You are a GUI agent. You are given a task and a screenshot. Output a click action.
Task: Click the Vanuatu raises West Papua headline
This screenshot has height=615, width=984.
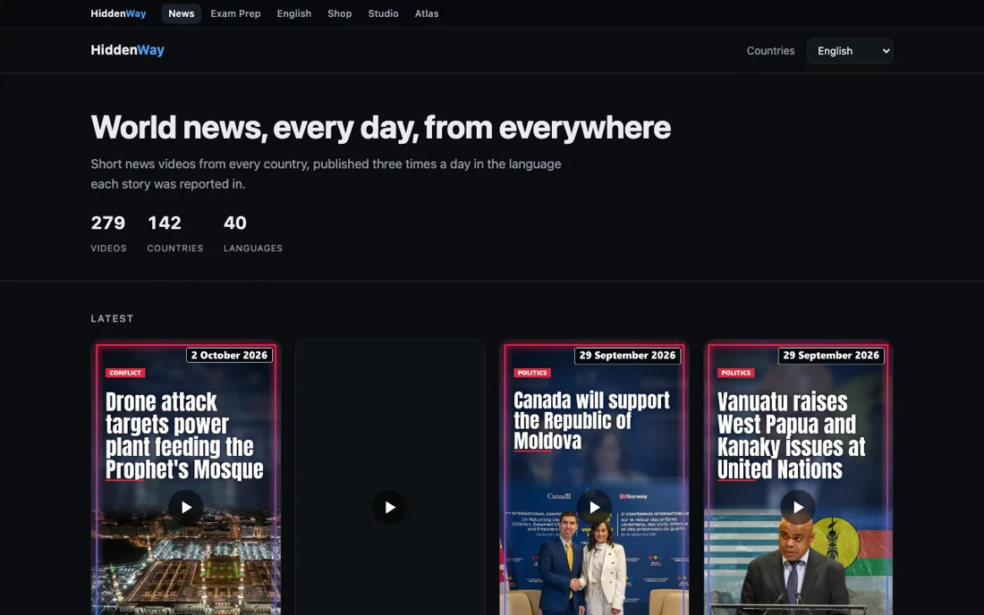pyautogui.click(x=792, y=435)
